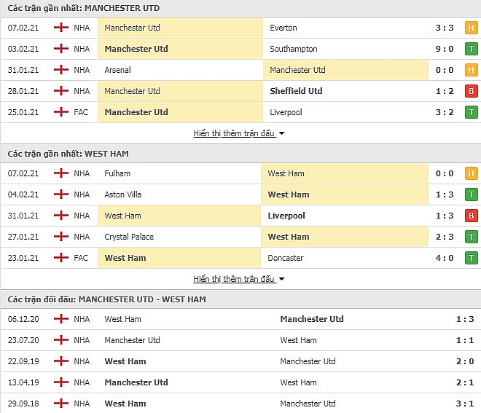Viewport: 481px width, 413px height.
Task: Click the England flag on the 06.12.20 head-to-head row
Action: click(x=61, y=319)
